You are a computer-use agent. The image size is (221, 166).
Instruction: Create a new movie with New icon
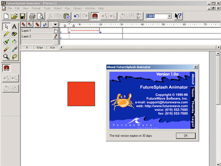[6, 16]
